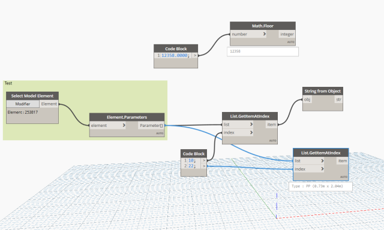Click output port of 12358.0000 code block
The width and height of the screenshot is (384, 230).
click(195, 56)
